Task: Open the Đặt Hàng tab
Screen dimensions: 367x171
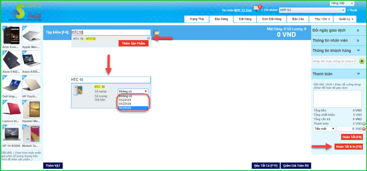Action: pos(245,19)
